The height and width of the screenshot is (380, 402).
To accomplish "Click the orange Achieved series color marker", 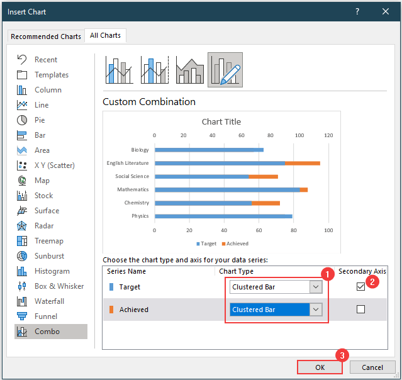I will coord(111,310).
